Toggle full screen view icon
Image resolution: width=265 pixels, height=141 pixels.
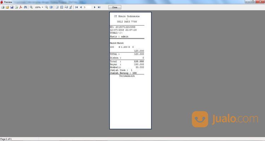[51, 7]
